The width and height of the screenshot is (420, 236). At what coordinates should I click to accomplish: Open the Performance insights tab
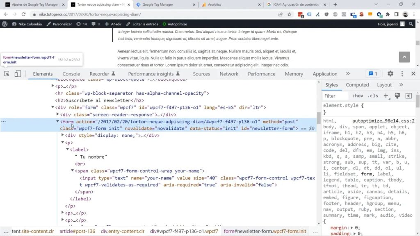pyautogui.click(x=154, y=74)
